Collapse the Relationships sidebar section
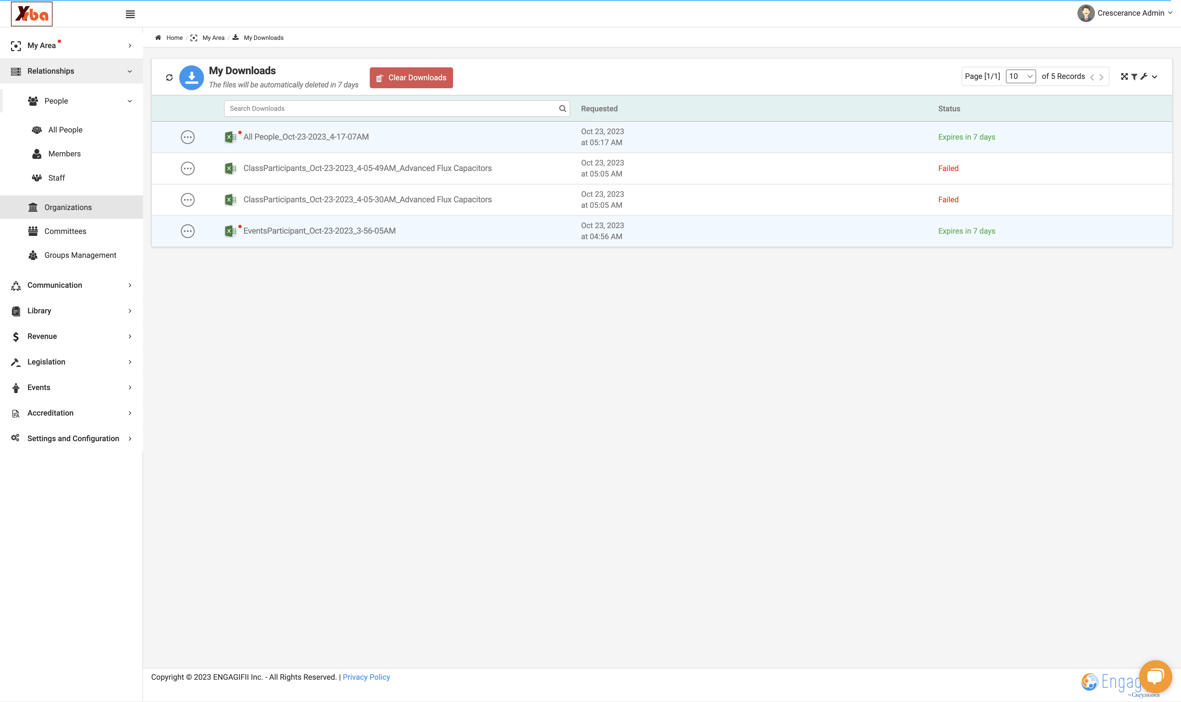The image size is (1181, 702). [71, 71]
